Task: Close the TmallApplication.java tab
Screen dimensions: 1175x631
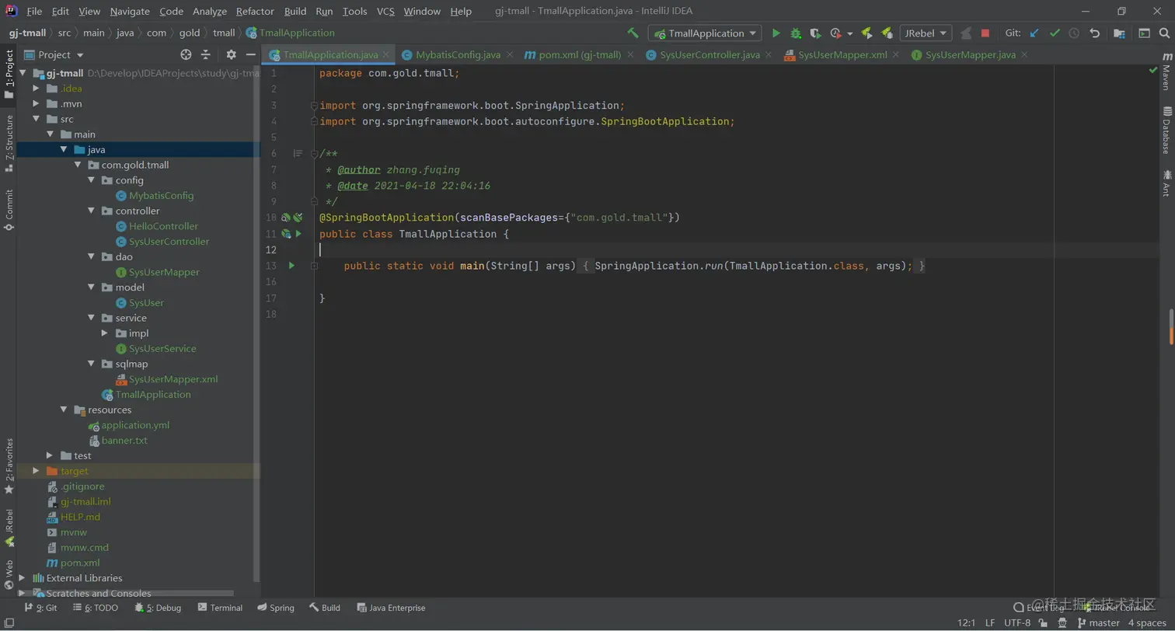Action: (x=388, y=55)
